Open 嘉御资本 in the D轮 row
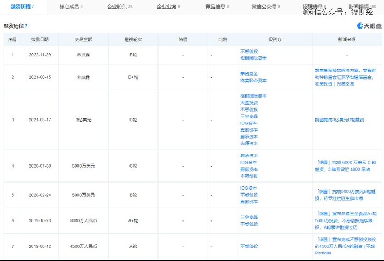The width and height of the screenshot is (384, 261). [249, 130]
